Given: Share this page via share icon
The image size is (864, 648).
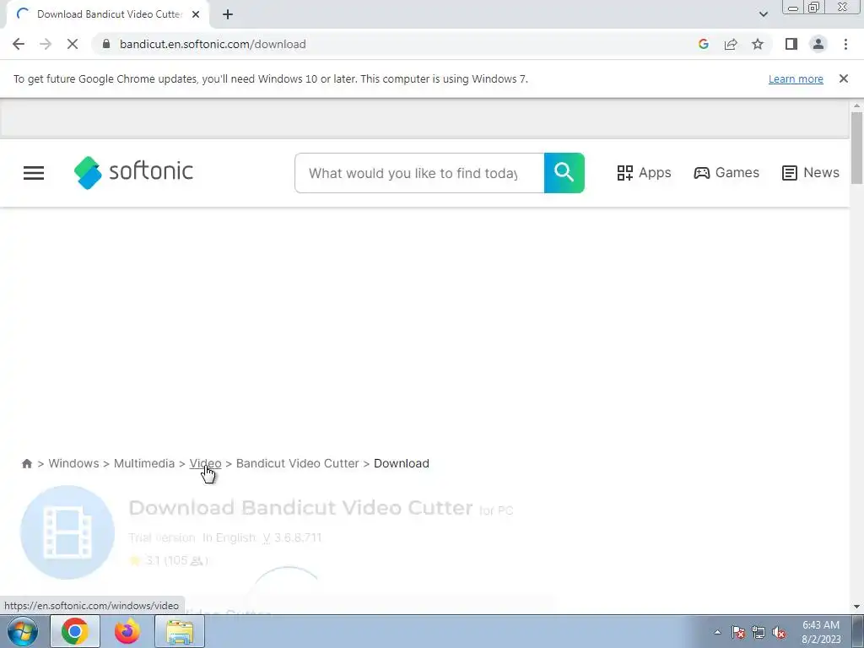Looking at the screenshot, I should (x=731, y=44).
